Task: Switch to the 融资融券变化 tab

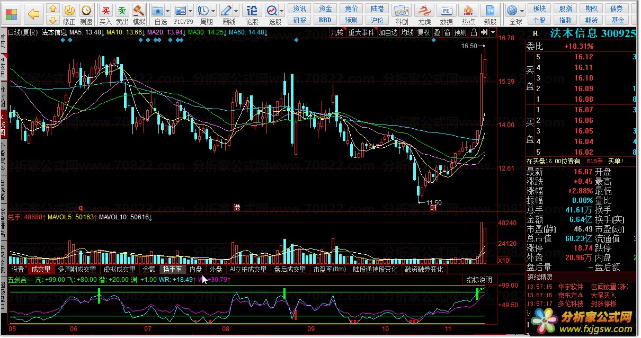Action: pos(424,269)
